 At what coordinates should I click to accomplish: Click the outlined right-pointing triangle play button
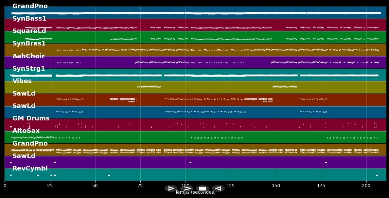[171, 189]
